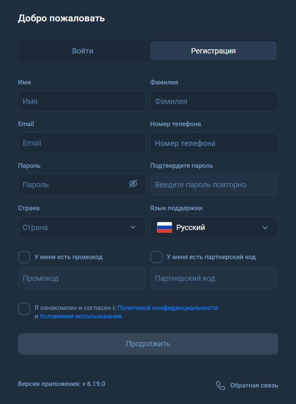Click the Номер телефона field

tap(214, 143)
